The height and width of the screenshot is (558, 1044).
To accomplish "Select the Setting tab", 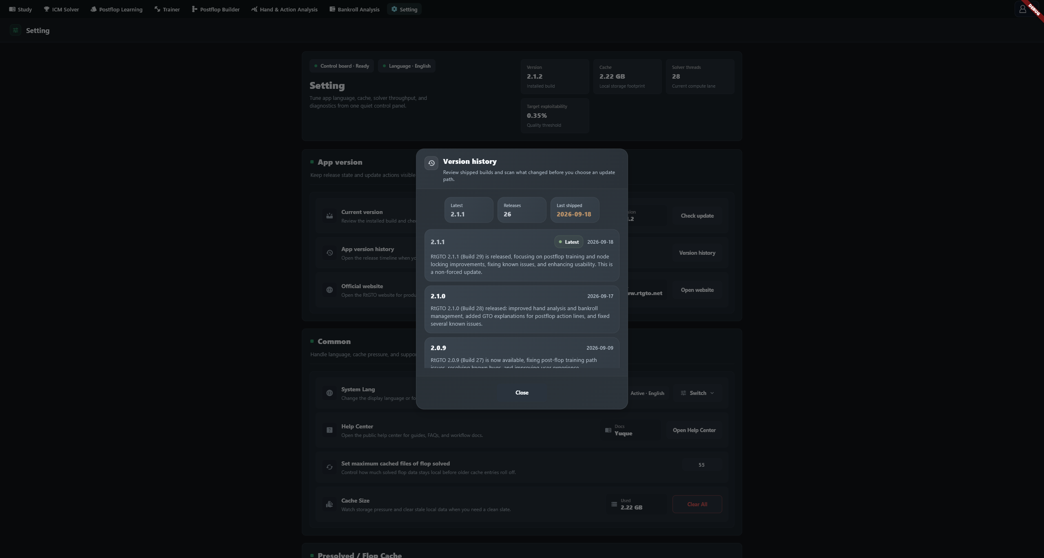I will (404, 9).
